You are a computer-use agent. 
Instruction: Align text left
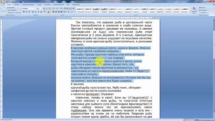click(53, 12)
